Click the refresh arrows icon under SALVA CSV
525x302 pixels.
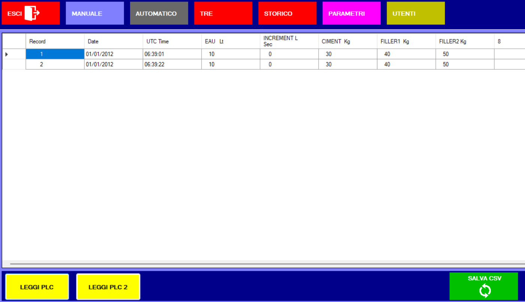(485, 290)
